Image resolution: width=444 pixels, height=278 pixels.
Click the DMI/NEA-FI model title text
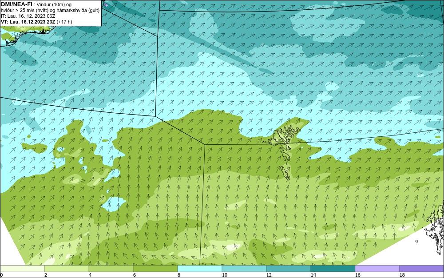pos(16,4)
